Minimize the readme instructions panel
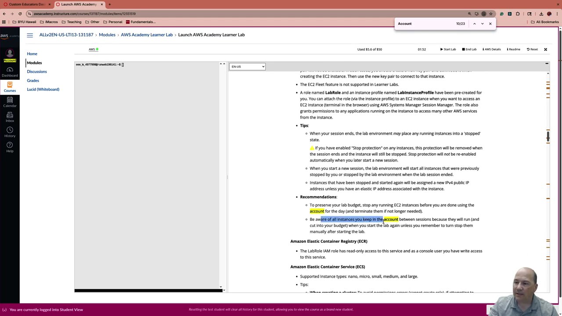This screenshot has height=316, width=562. 547,64
